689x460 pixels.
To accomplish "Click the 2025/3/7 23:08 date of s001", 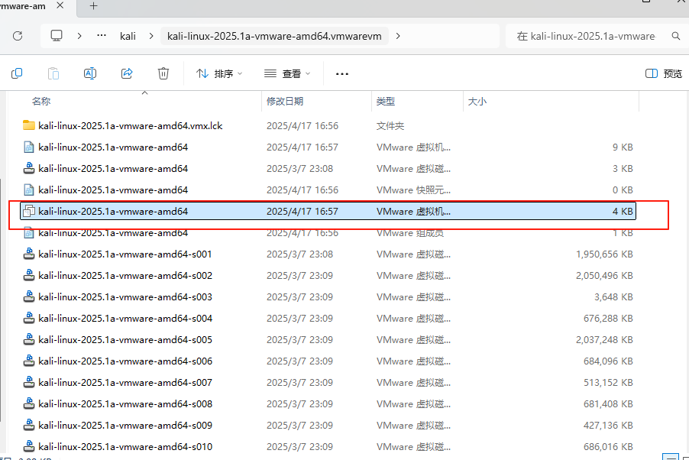I will [299, 254].
